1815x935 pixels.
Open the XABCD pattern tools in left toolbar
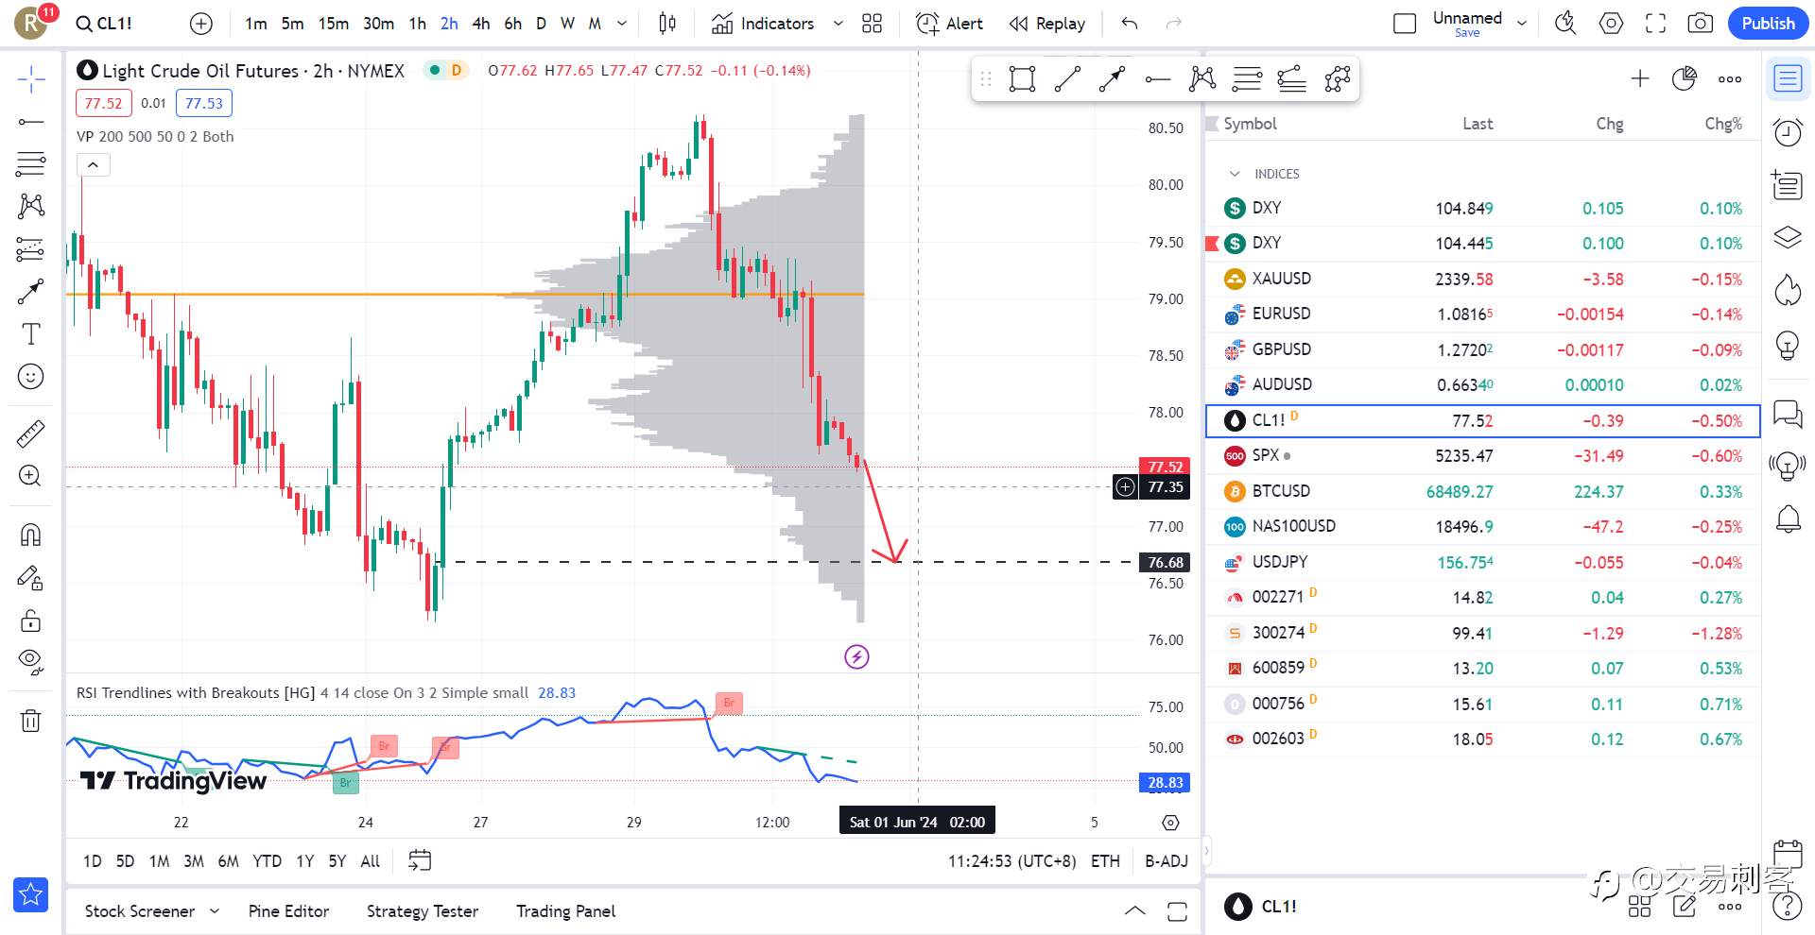point(31,206)
